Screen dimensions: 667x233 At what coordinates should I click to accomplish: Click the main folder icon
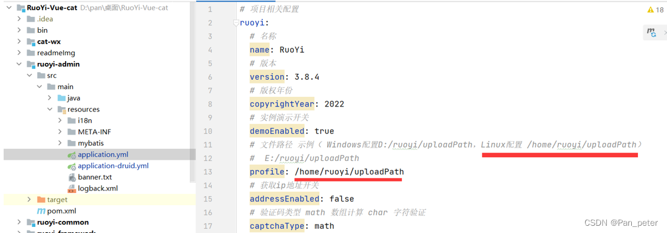pyautogui.click(x=51, y=87)
